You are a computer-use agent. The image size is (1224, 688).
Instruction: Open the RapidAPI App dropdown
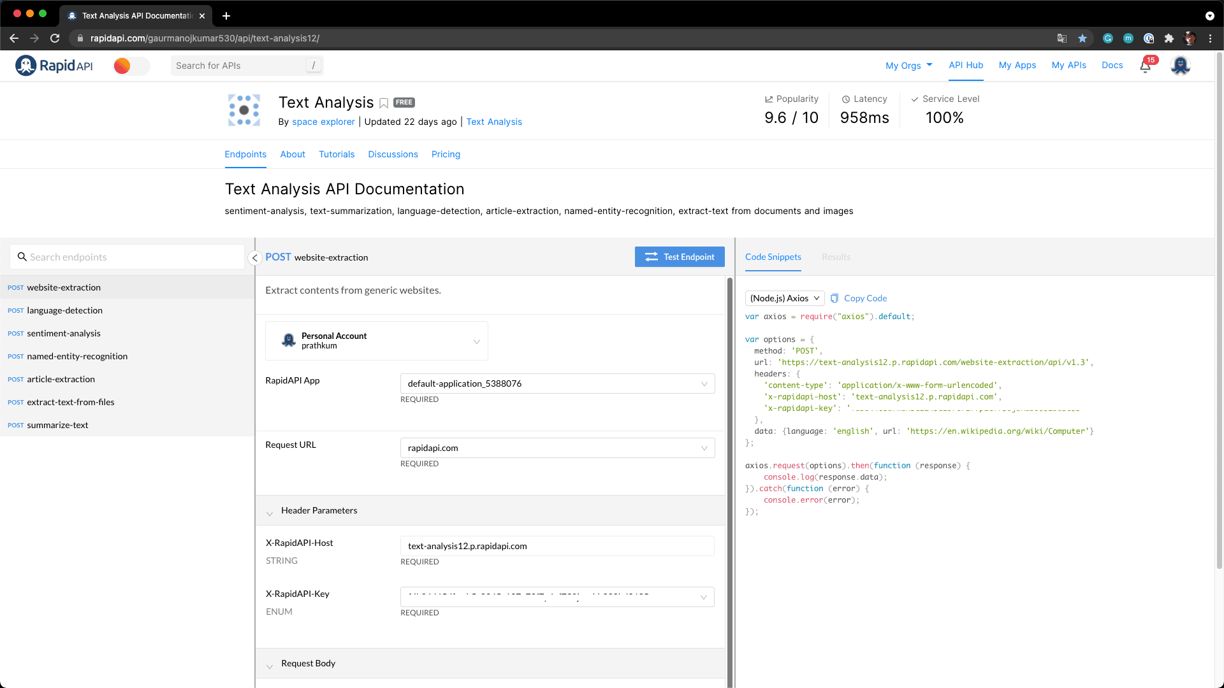pos(557,383)
